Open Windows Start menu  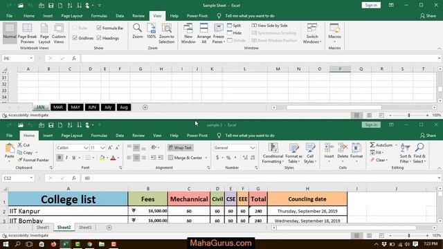tap(6, 244)
